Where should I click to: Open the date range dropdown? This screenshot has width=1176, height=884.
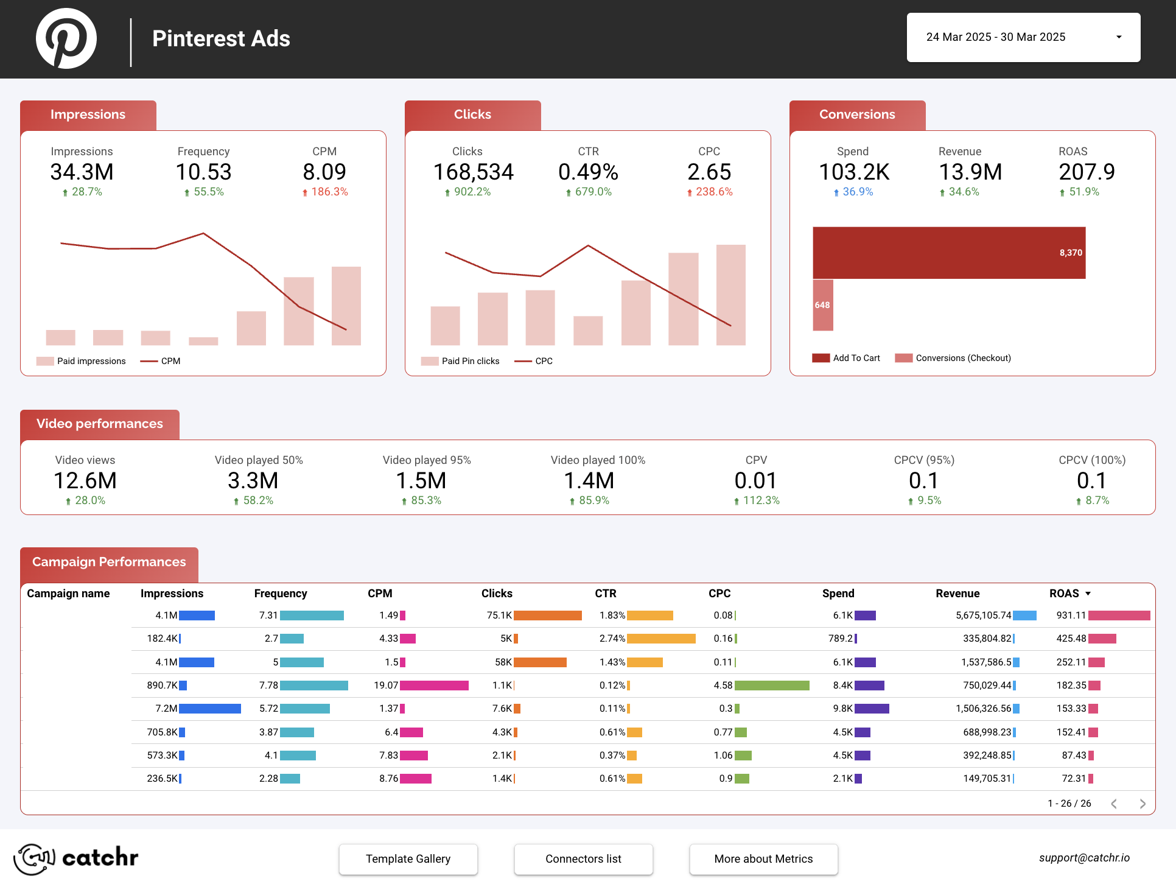[x=1023, y=37]
